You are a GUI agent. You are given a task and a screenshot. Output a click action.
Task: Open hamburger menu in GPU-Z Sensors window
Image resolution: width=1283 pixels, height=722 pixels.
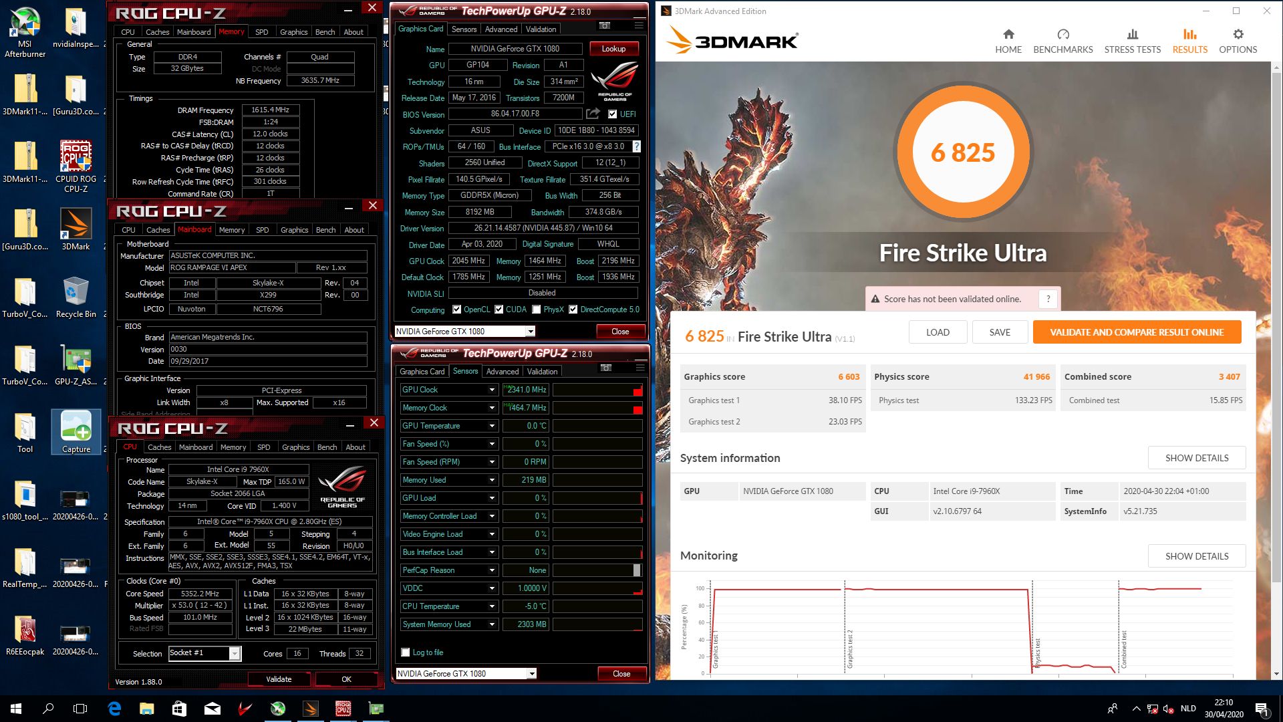(x=640, y=368)
